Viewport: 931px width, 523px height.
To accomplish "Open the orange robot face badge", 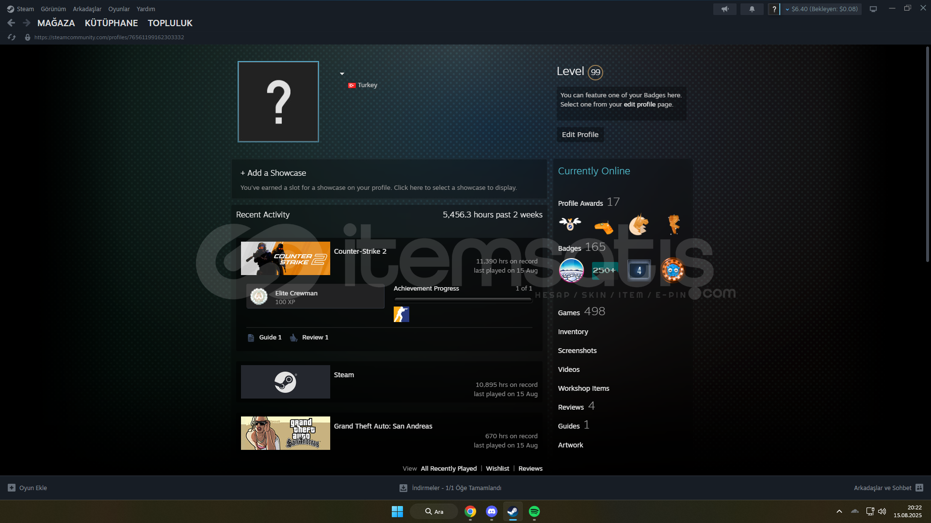I will point(673,270).
